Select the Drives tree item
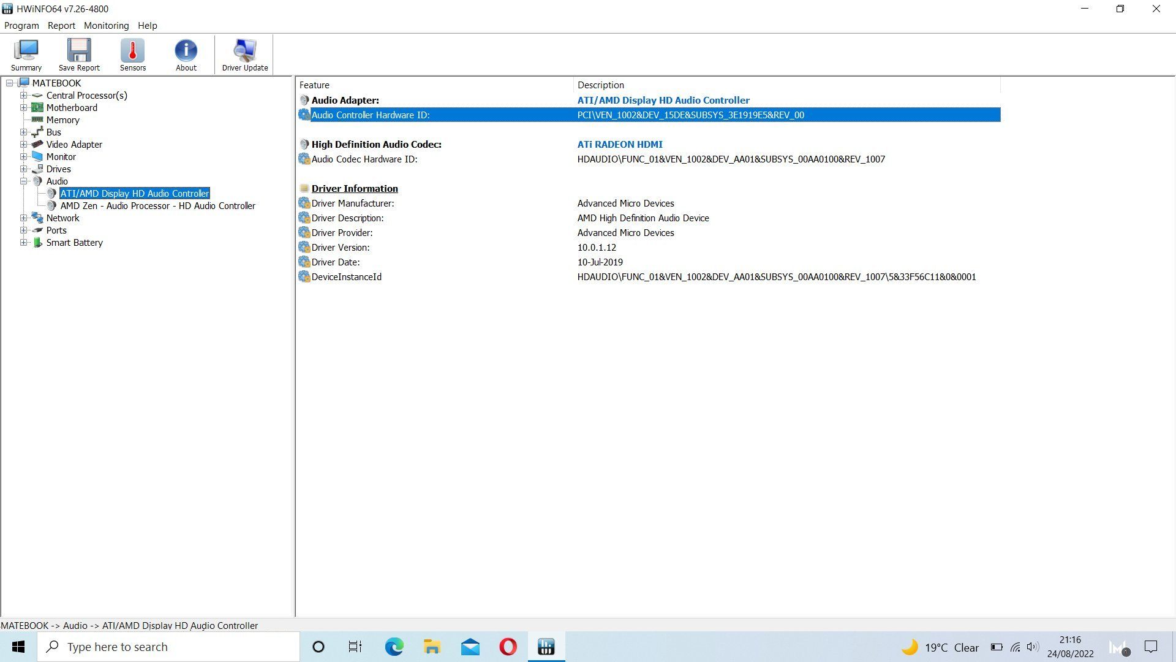1176x662 pixels. [x=58, y=169]
